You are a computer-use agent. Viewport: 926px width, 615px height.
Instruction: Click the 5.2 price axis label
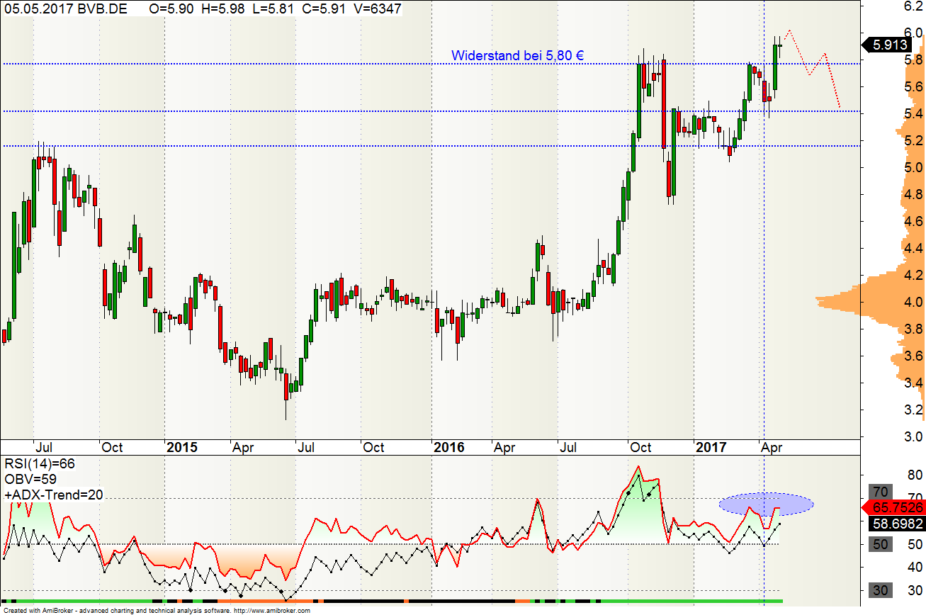(913, 140)
